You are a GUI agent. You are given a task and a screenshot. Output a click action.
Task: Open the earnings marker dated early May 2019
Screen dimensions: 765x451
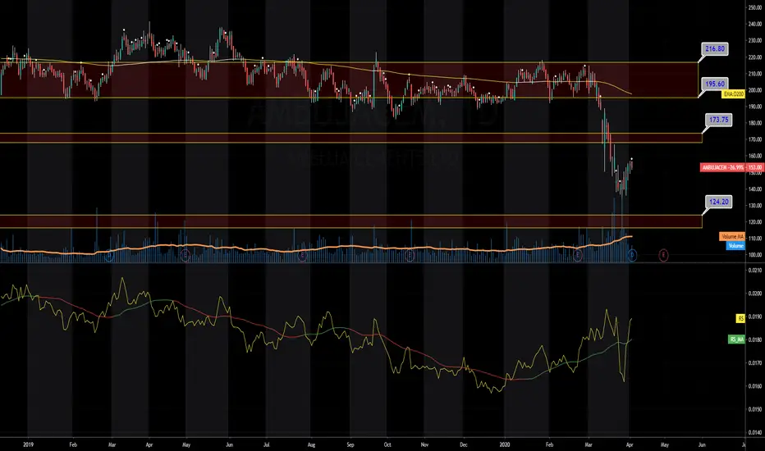[x=185, y=255]
